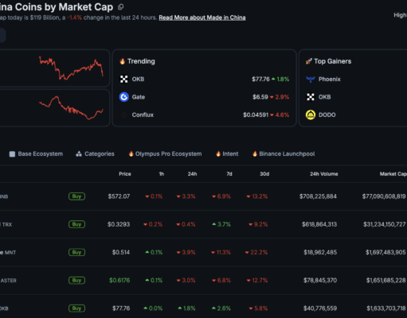Viewport: 407px width, 318px height.
Task: Click the $78,845,370 volume value
Action: (320, 280)
